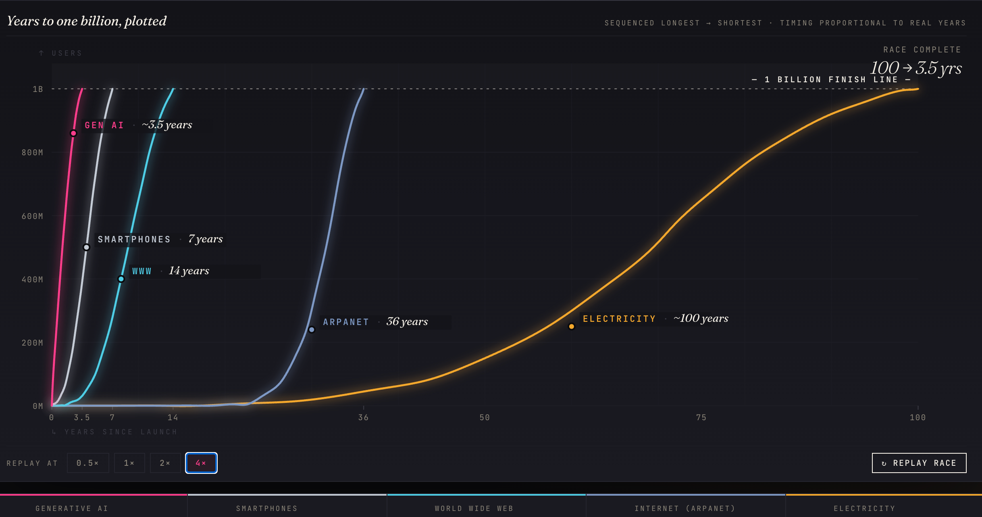The image size is (982, 517).
Task: Click the Replay Race button
Action: 919,463
